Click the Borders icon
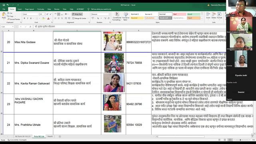This screenshot has height=144, width=256. tap(37, 18)
